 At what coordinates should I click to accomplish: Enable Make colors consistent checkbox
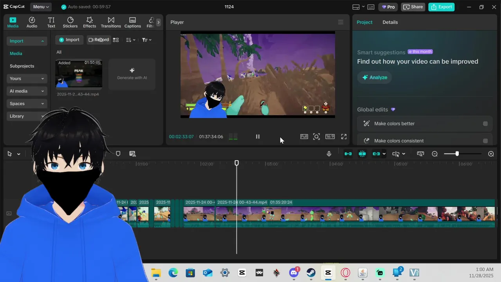(x=485, y=141)
